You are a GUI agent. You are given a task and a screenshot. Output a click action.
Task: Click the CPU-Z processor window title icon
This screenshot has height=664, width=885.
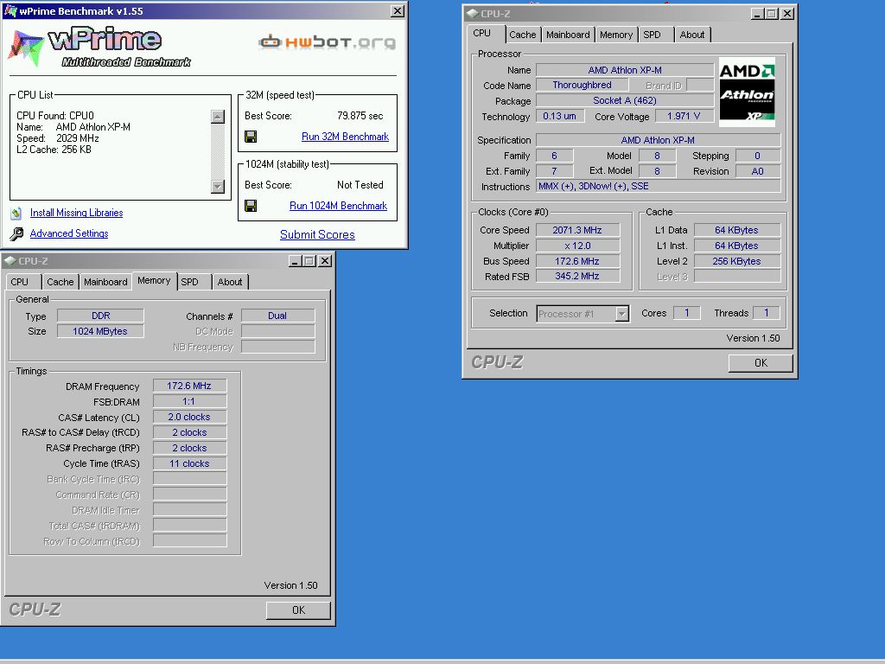click(473, 14)
